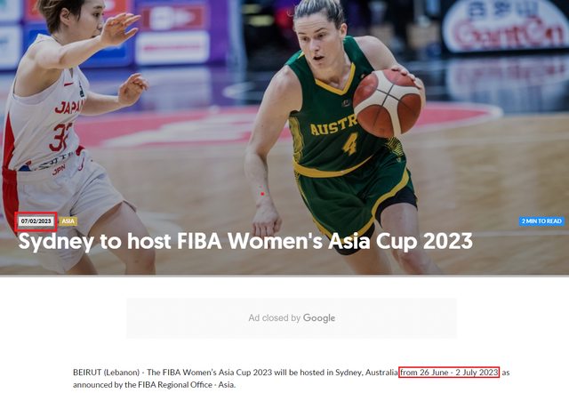Click the Ad closed by label text

click(275, 318)
